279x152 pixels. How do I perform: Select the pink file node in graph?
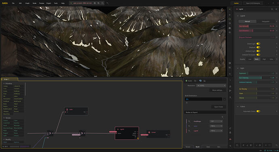(76, 111)
